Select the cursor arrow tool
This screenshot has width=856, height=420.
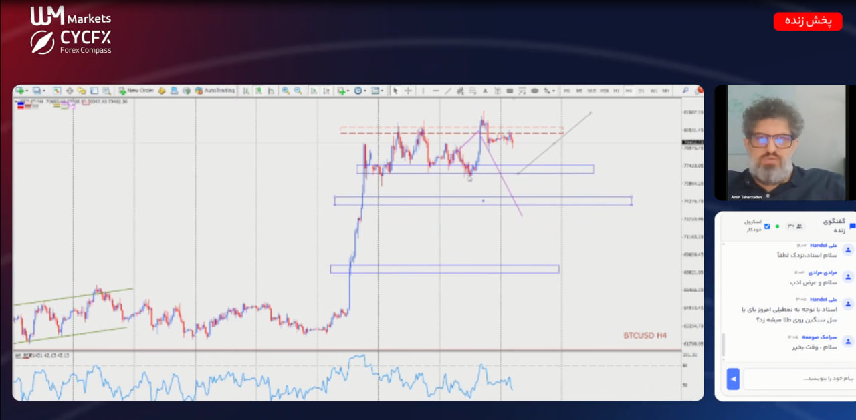click(396, 91)
